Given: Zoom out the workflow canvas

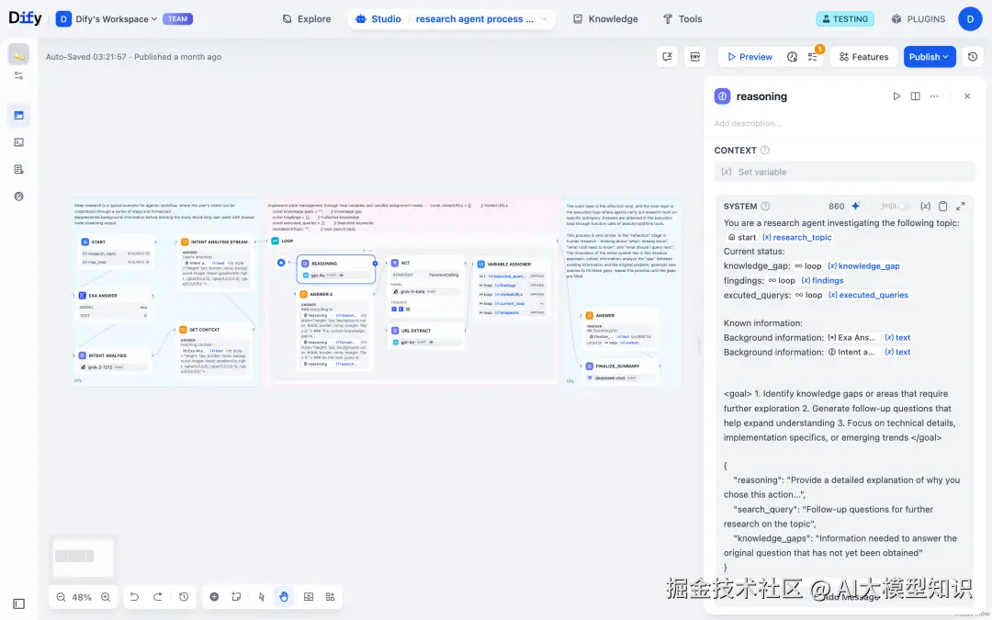Looking at the screenshot, I should (61, 597).
